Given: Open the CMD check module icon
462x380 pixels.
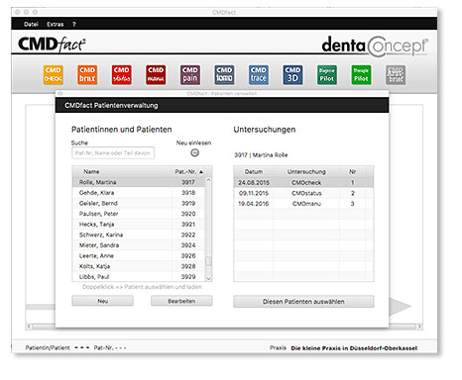Looking at the screenshot, I should [x=54, y=75].
